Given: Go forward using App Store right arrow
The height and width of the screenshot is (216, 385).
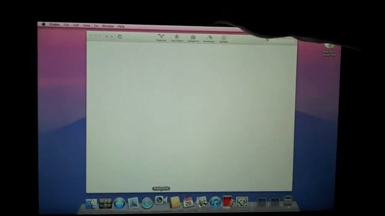Looking at the screenshot, I should tap(112, 37).
